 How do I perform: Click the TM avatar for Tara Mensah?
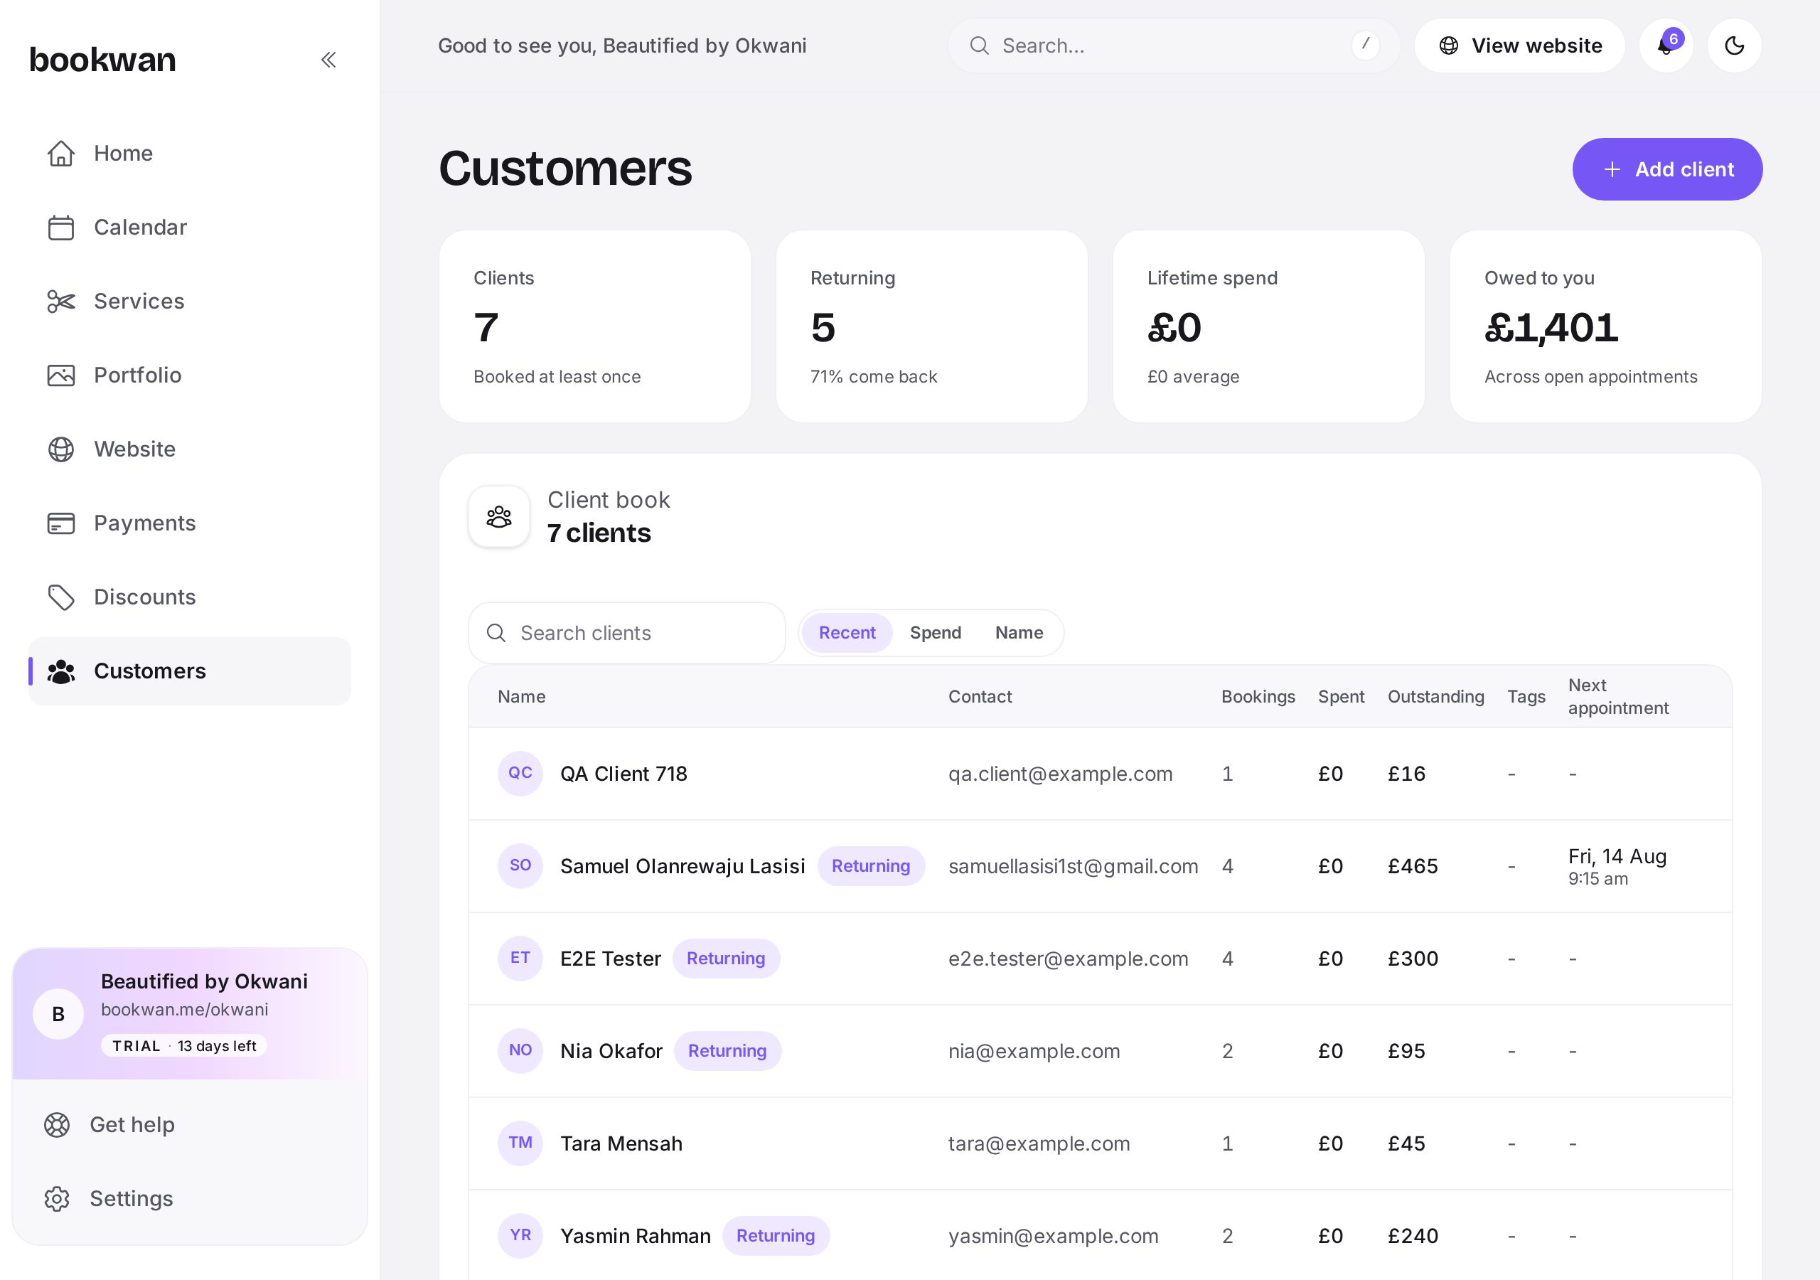[x=520, y=1143]
